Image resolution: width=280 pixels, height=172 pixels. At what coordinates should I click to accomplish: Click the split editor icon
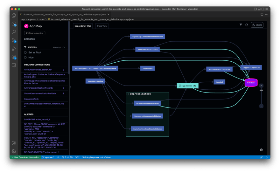tap(262, 14)
